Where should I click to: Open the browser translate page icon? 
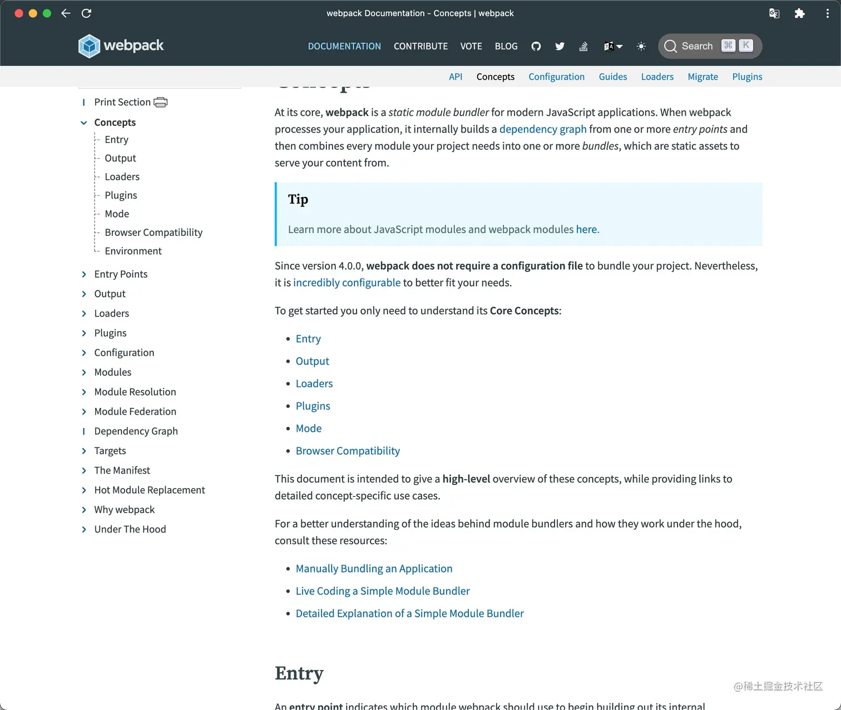[x=774, y=13]
